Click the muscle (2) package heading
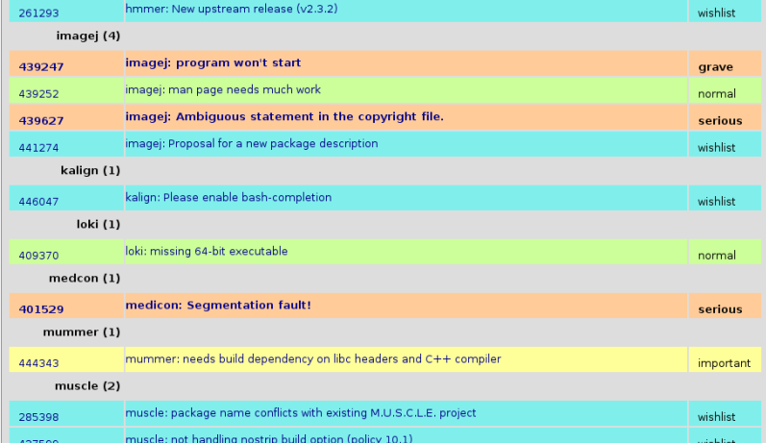766x443 pixels. click(87, 386)
